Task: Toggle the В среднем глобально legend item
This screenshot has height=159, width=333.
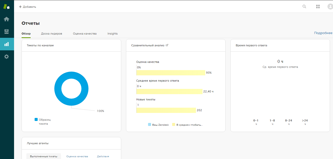Action: coord(188,124)
